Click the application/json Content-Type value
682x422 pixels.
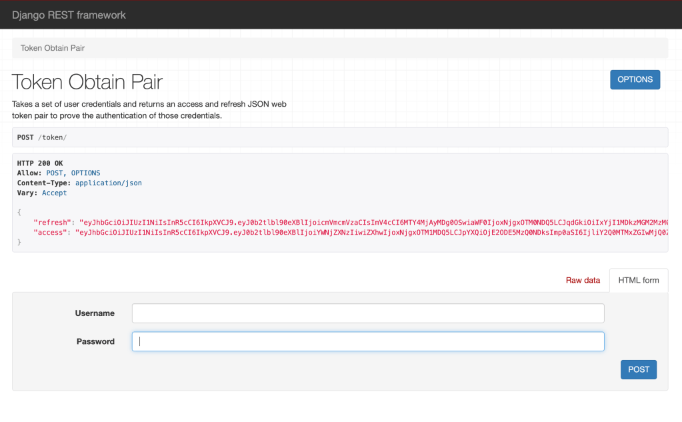[108, 183]
